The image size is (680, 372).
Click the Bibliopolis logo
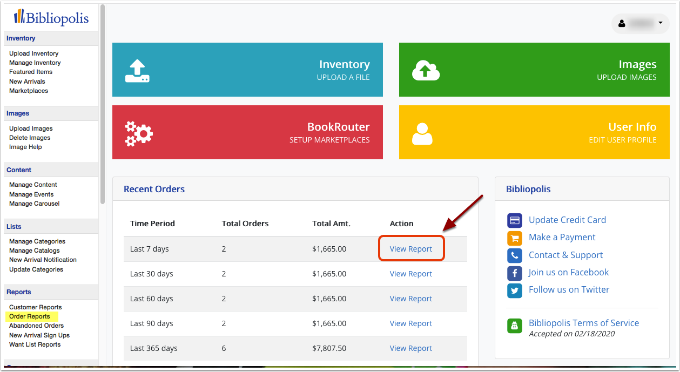point(51,18)
